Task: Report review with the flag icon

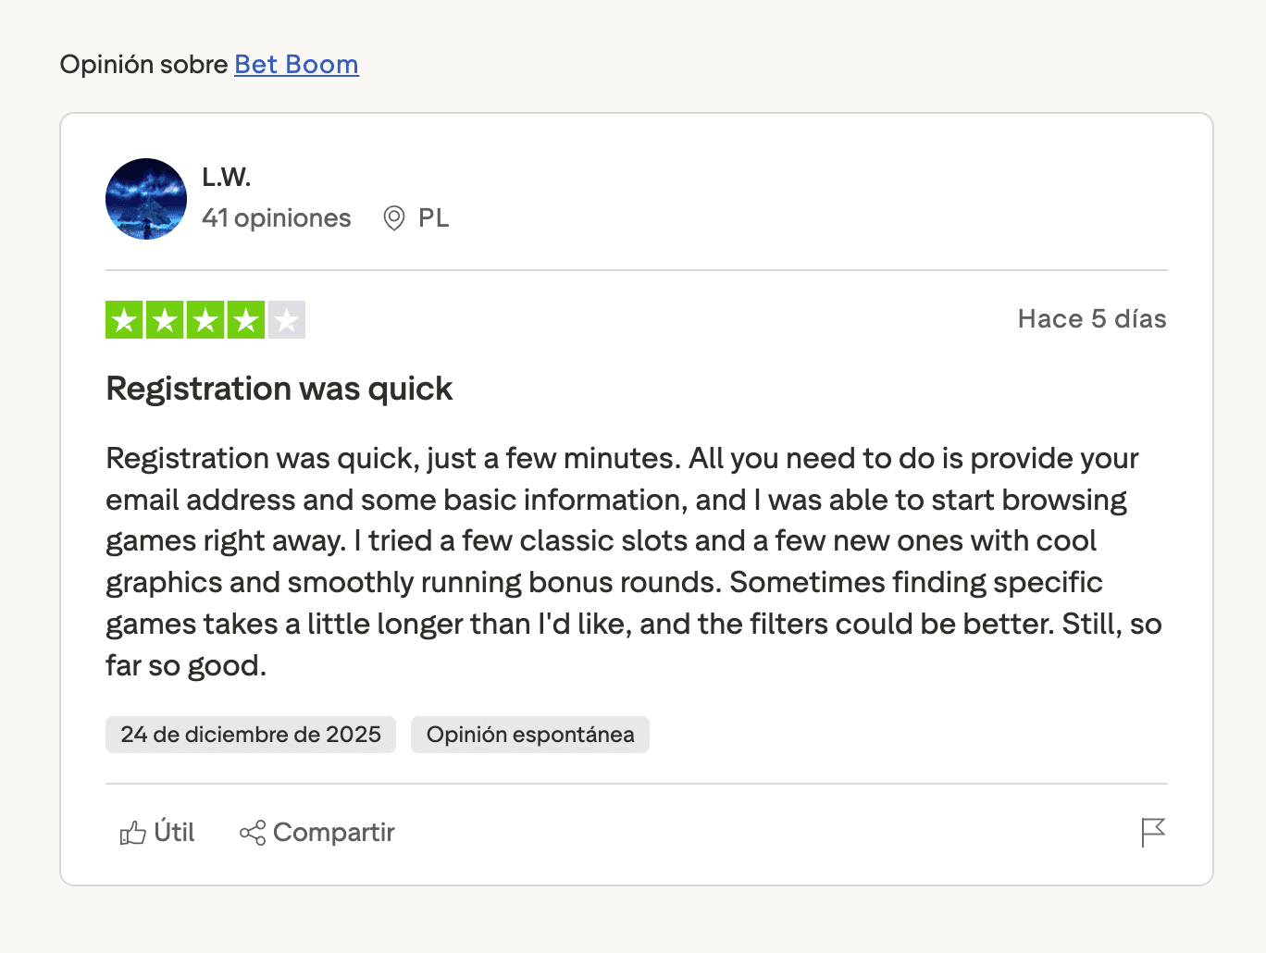Action: (1153, 833)
